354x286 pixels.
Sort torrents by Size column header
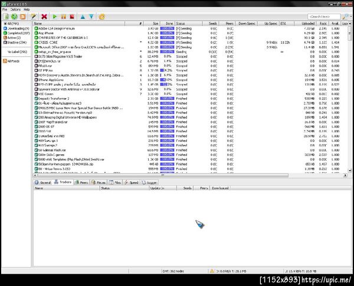click(x=152, y=24)
